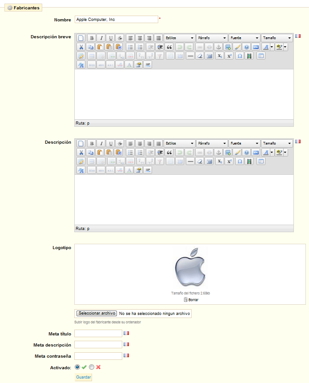Click italic icon in Descripción breve toolbar
Image resolution: width=309 pixels, height=383 pixels.
(x=101, y=38)
